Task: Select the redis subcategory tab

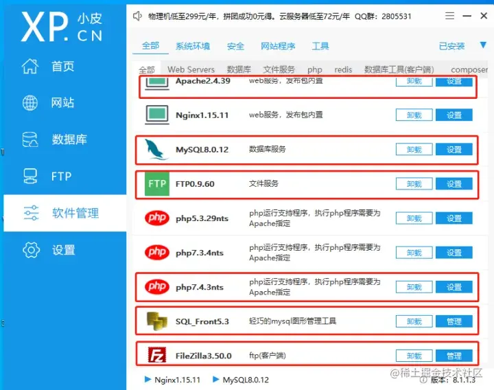Action: click(343, 69)
